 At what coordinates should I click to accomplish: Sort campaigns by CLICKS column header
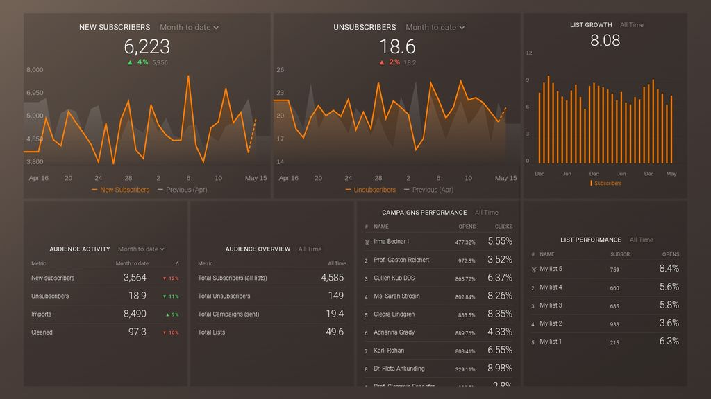(x=503, y=227)
